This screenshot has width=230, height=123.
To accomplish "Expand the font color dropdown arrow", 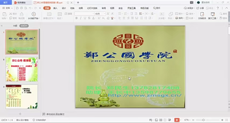I will click(96, 18).
